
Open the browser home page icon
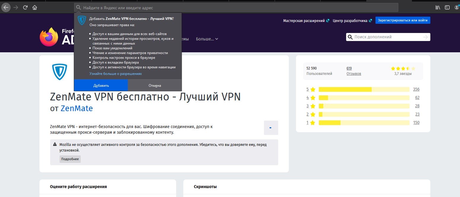tap(35, 7)
